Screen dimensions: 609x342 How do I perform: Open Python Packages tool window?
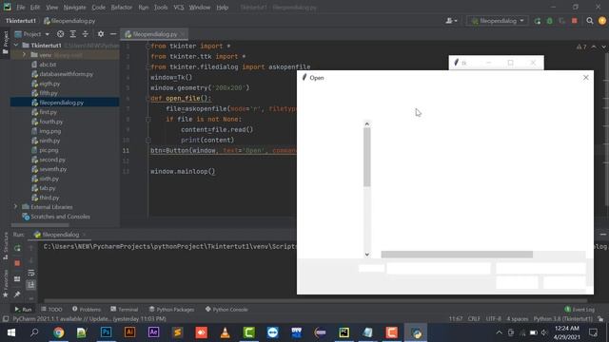[x=171, y=310]
